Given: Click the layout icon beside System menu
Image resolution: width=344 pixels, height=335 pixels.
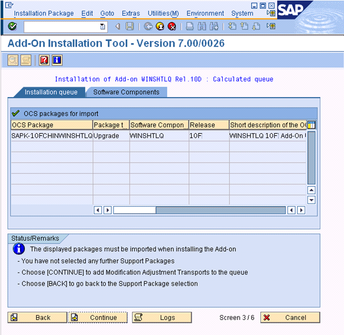Looking at the screenshot, I should point(271,13).
